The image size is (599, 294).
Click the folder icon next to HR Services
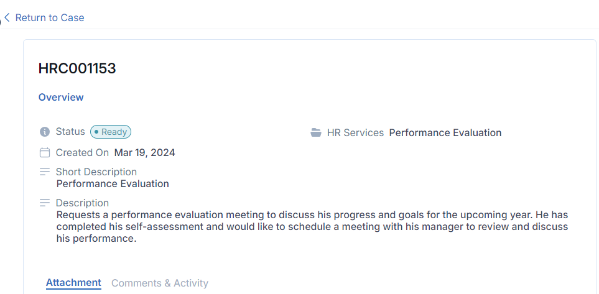316,133
